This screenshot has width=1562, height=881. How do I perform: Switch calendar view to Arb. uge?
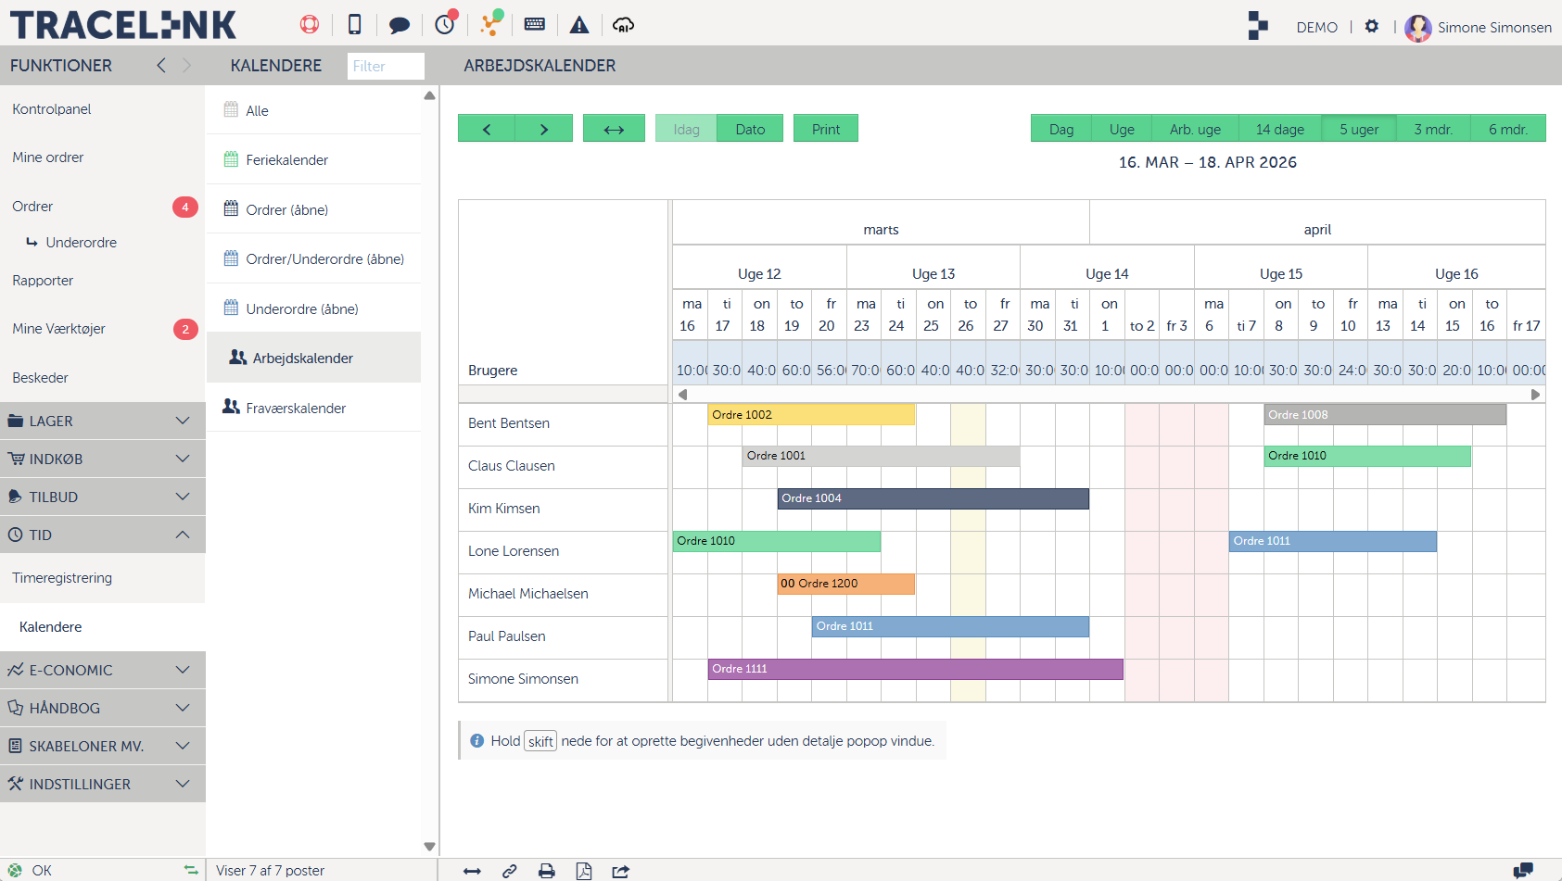tap(1195, 129)
